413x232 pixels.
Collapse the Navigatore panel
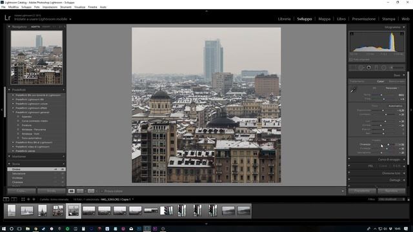click(x=9, y=27)
